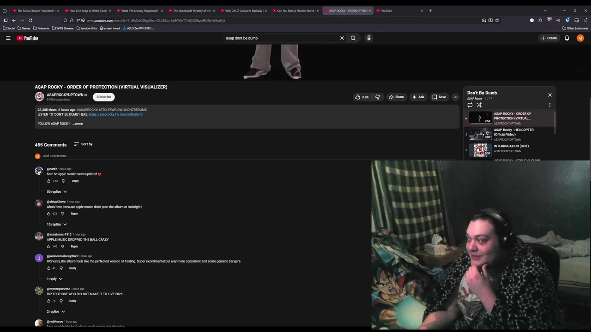Expand the description with ...more
The width and height of the screenshot is (591, 332).
[x=78, y=124]
